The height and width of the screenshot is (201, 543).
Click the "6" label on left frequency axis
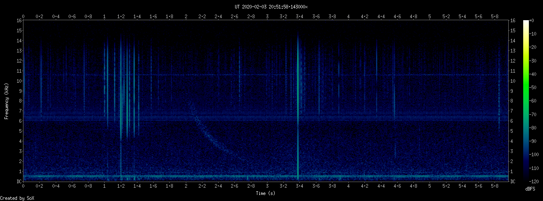click(20, 121)
